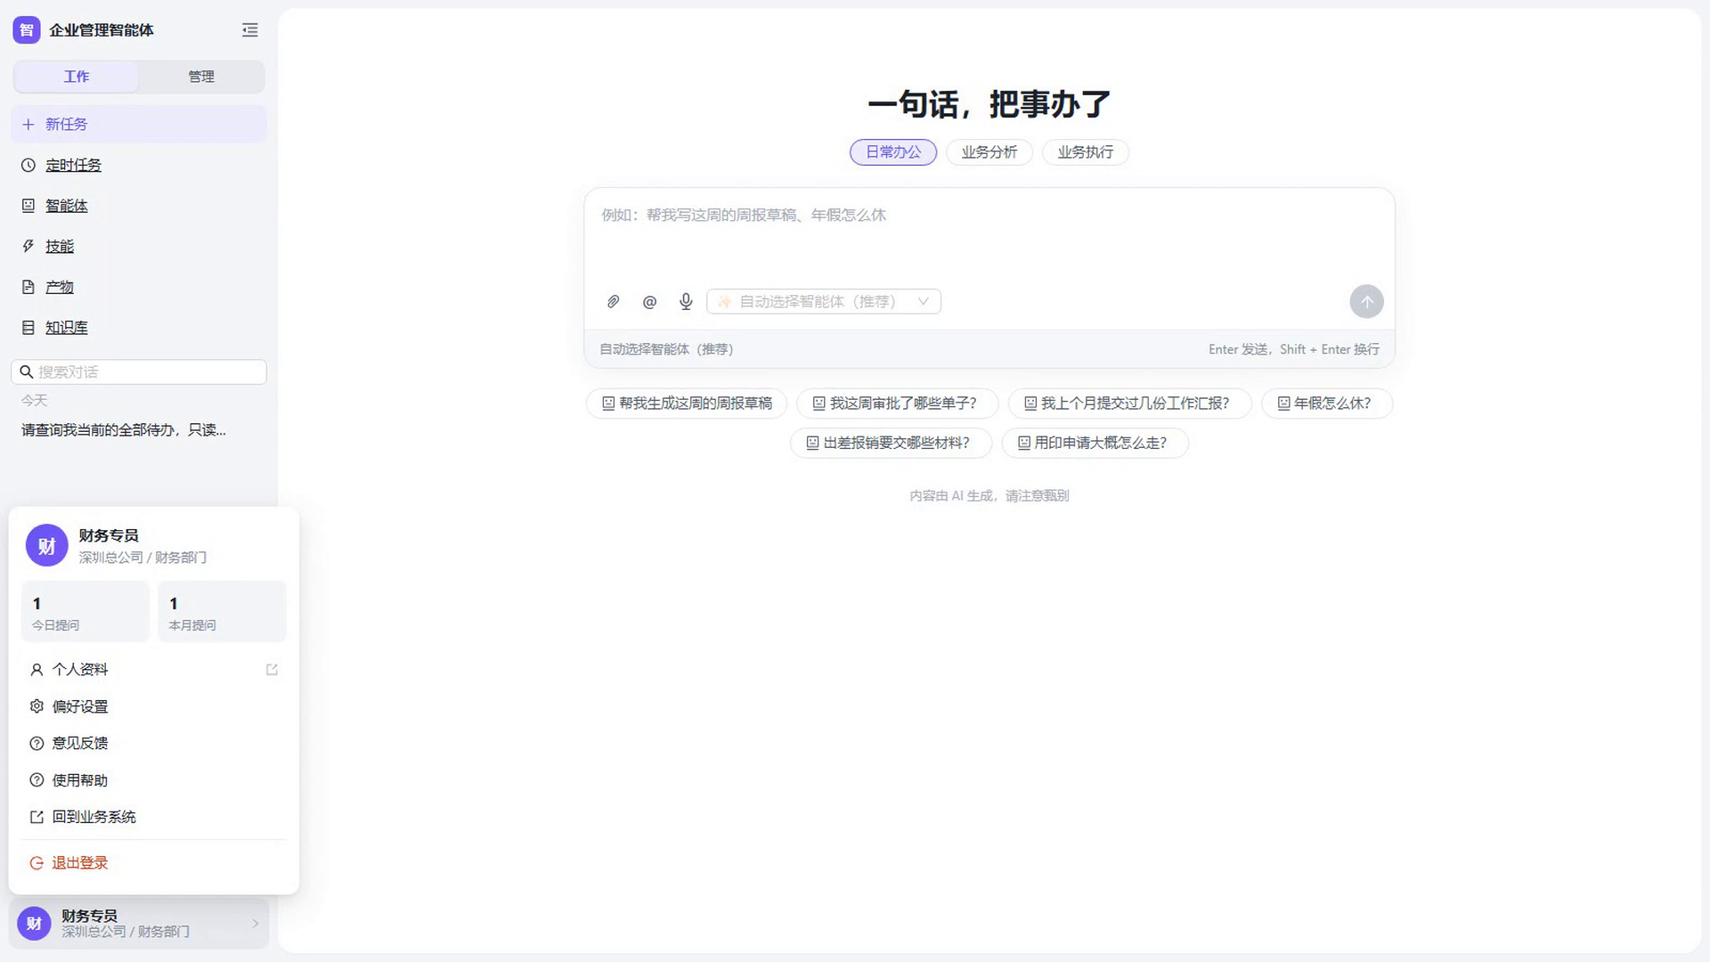Viewport: 1710px width, 962px height.
Task: Open the 自动选择智能体 dropdown
Action: (823, 302)
